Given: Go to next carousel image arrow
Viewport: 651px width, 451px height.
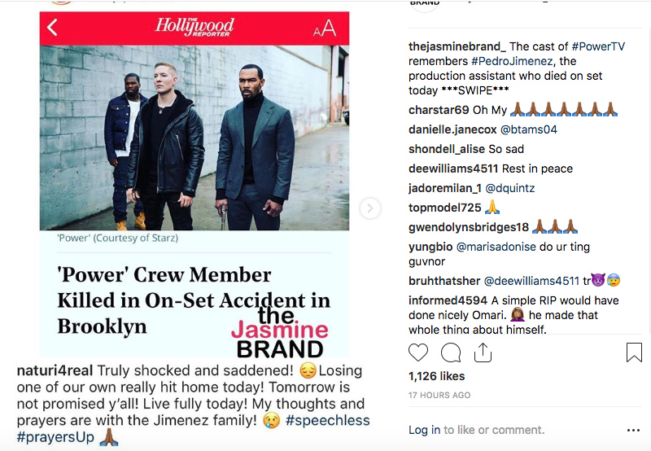Looking at the screenshot, I should [369, 208].
